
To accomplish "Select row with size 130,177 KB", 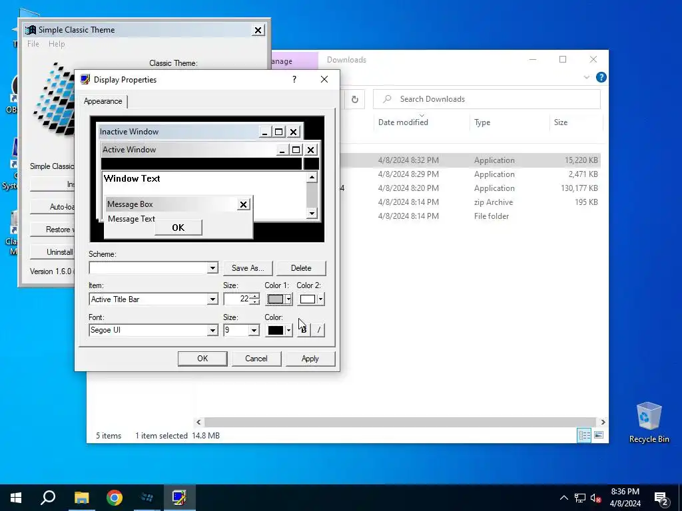I will (x=470, y=188).
